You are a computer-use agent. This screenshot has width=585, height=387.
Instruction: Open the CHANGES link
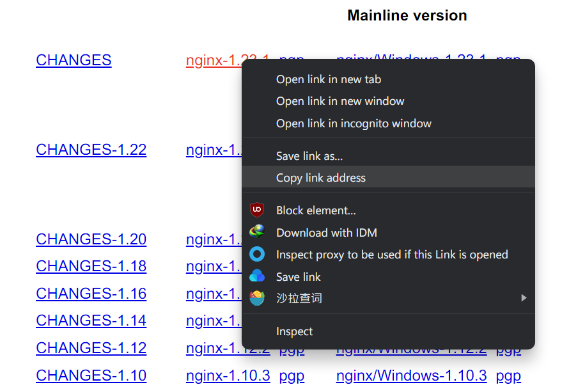click(74, 60)
